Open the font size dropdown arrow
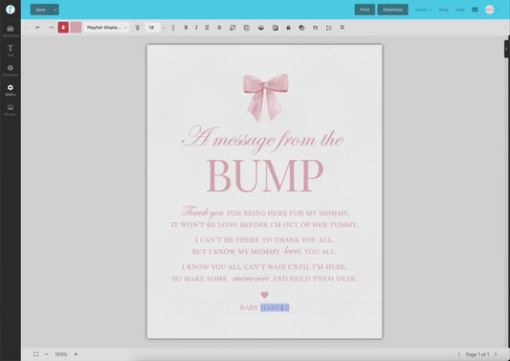510x361 pixels. click(164, 28)
